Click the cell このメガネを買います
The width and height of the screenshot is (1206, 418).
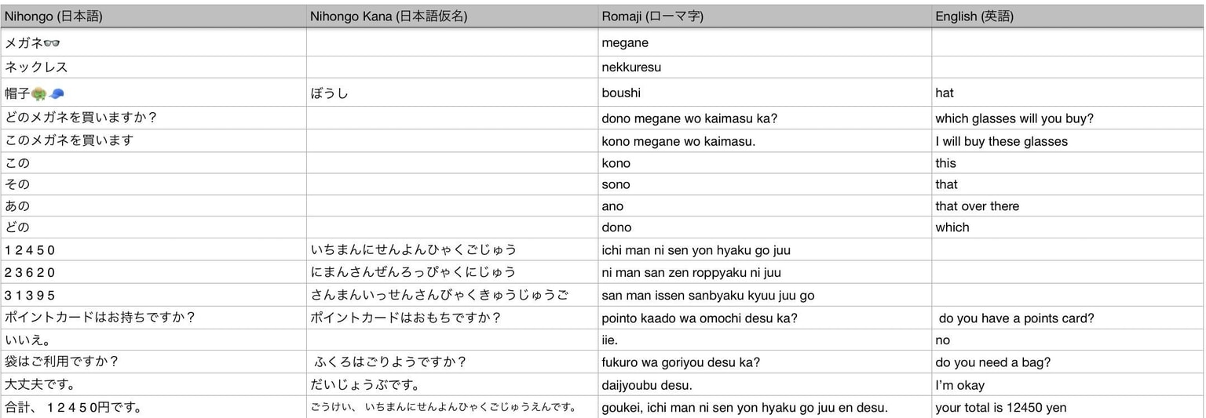tap(154, 140)
